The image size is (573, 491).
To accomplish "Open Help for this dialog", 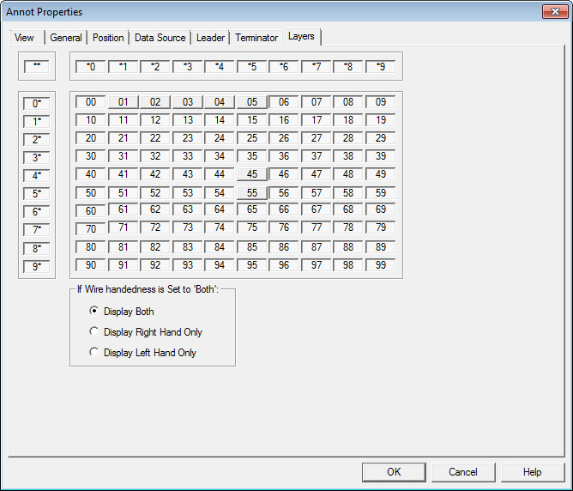I will (533, 472).
